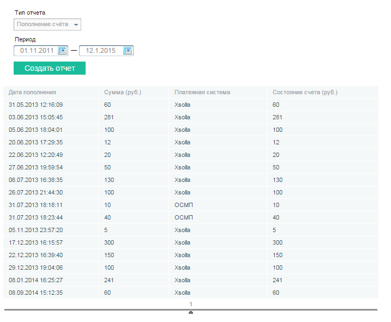Image resolution: width=391 pixels, height=322 pixels.
Task: Click Xsolla in the 05.11.2013 23:57:20 row
Action: pyautogui.click(x=182, y=230)
